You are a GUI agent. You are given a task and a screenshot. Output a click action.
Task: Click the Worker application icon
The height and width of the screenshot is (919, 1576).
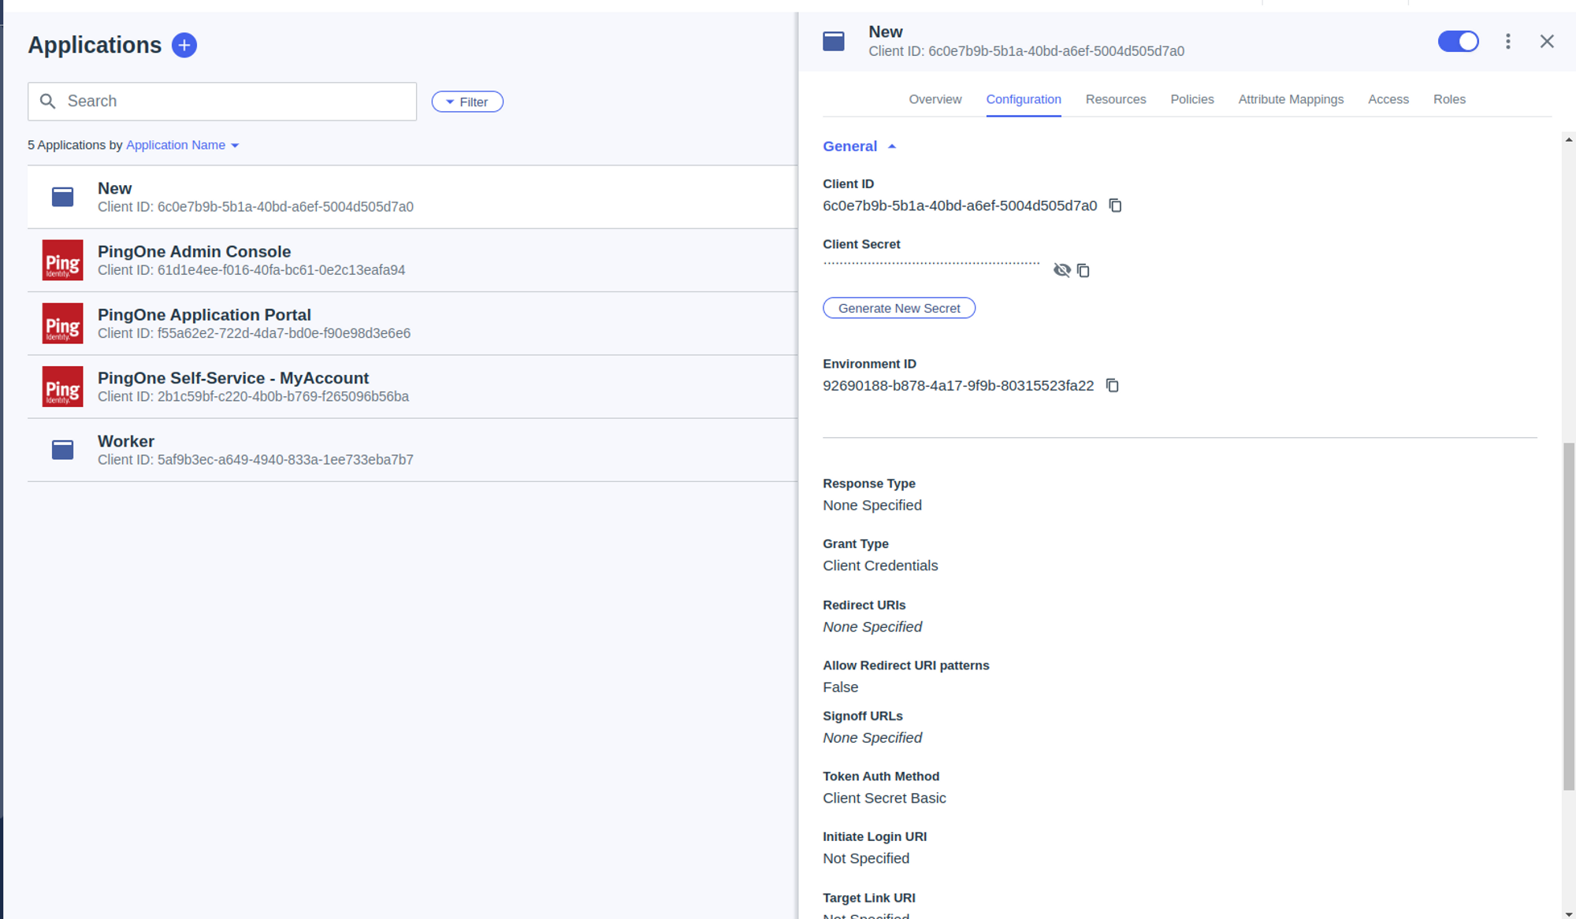(x=62, y=450)
